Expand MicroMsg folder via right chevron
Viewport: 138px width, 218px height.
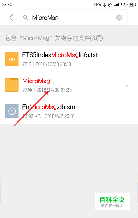click(127, 85)
